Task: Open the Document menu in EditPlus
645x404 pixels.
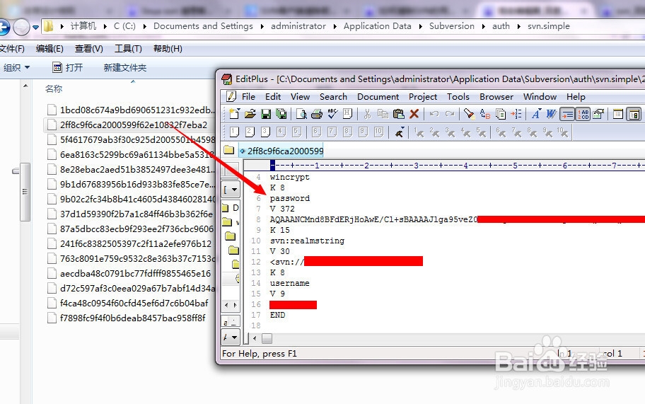Action: pos(378,97)
